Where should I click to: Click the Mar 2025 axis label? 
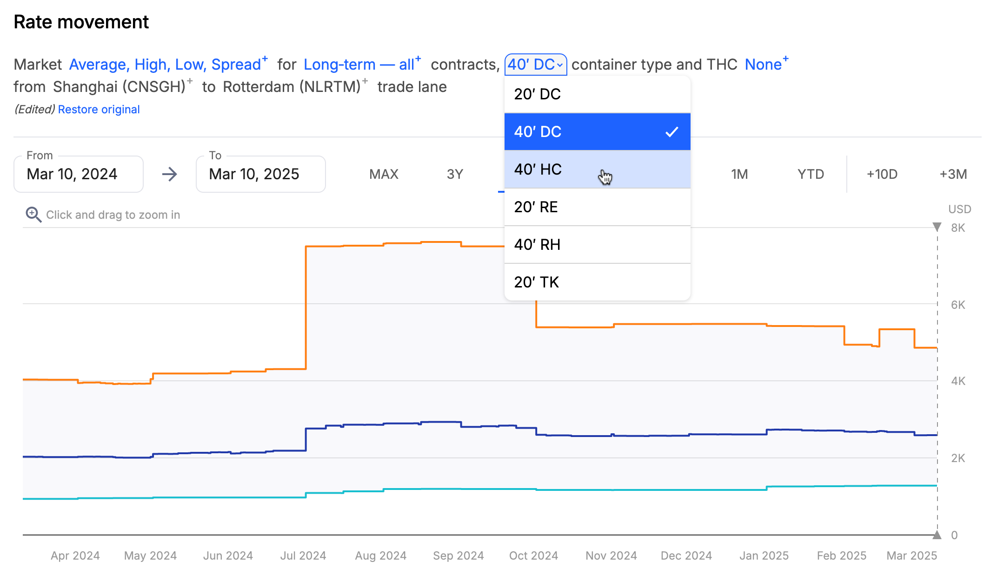pyautogui.click(x=912, y=556)
